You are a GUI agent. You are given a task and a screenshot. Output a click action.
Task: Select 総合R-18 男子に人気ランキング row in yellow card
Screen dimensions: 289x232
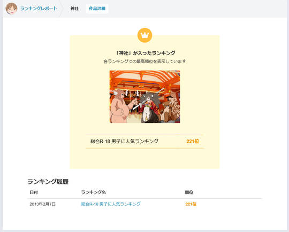coord(144,142)
